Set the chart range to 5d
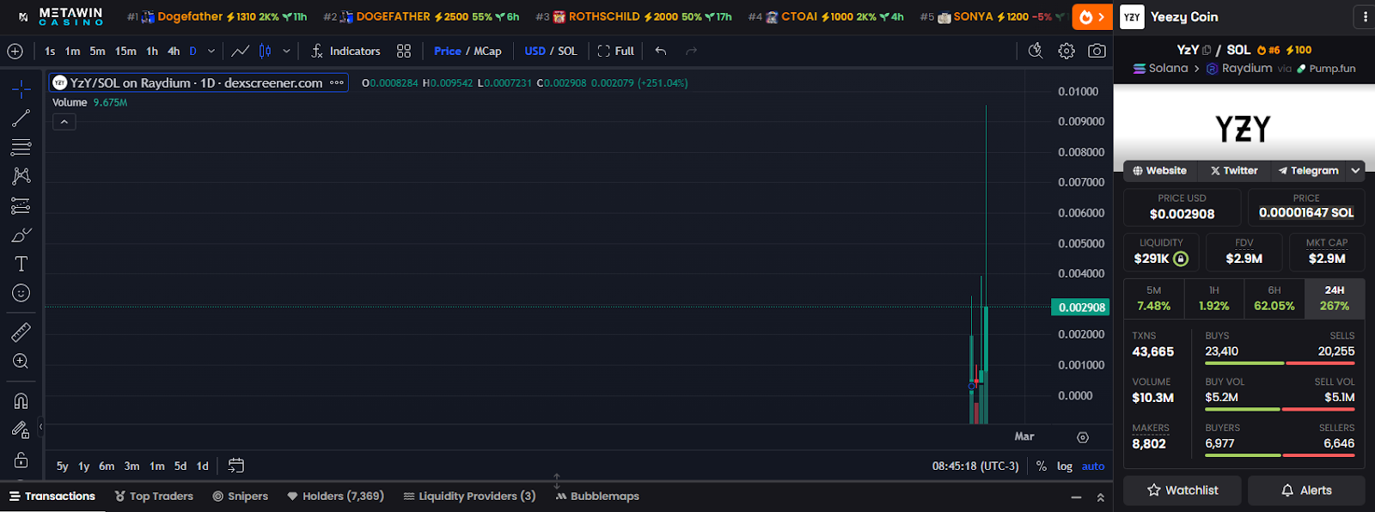 [x=180, y=466]
